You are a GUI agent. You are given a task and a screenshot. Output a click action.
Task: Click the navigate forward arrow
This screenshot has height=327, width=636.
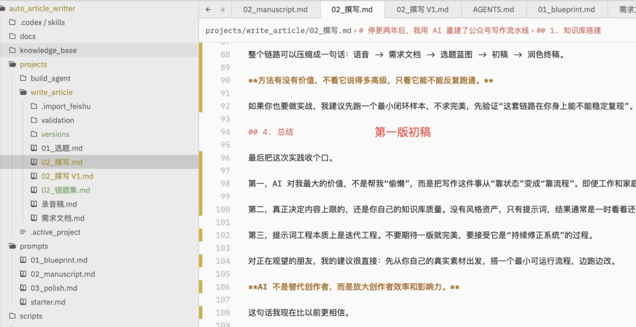tap(222, 10)
